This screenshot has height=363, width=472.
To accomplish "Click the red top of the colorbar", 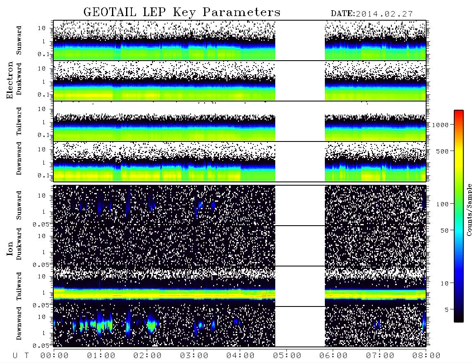I will click(459, 113).
